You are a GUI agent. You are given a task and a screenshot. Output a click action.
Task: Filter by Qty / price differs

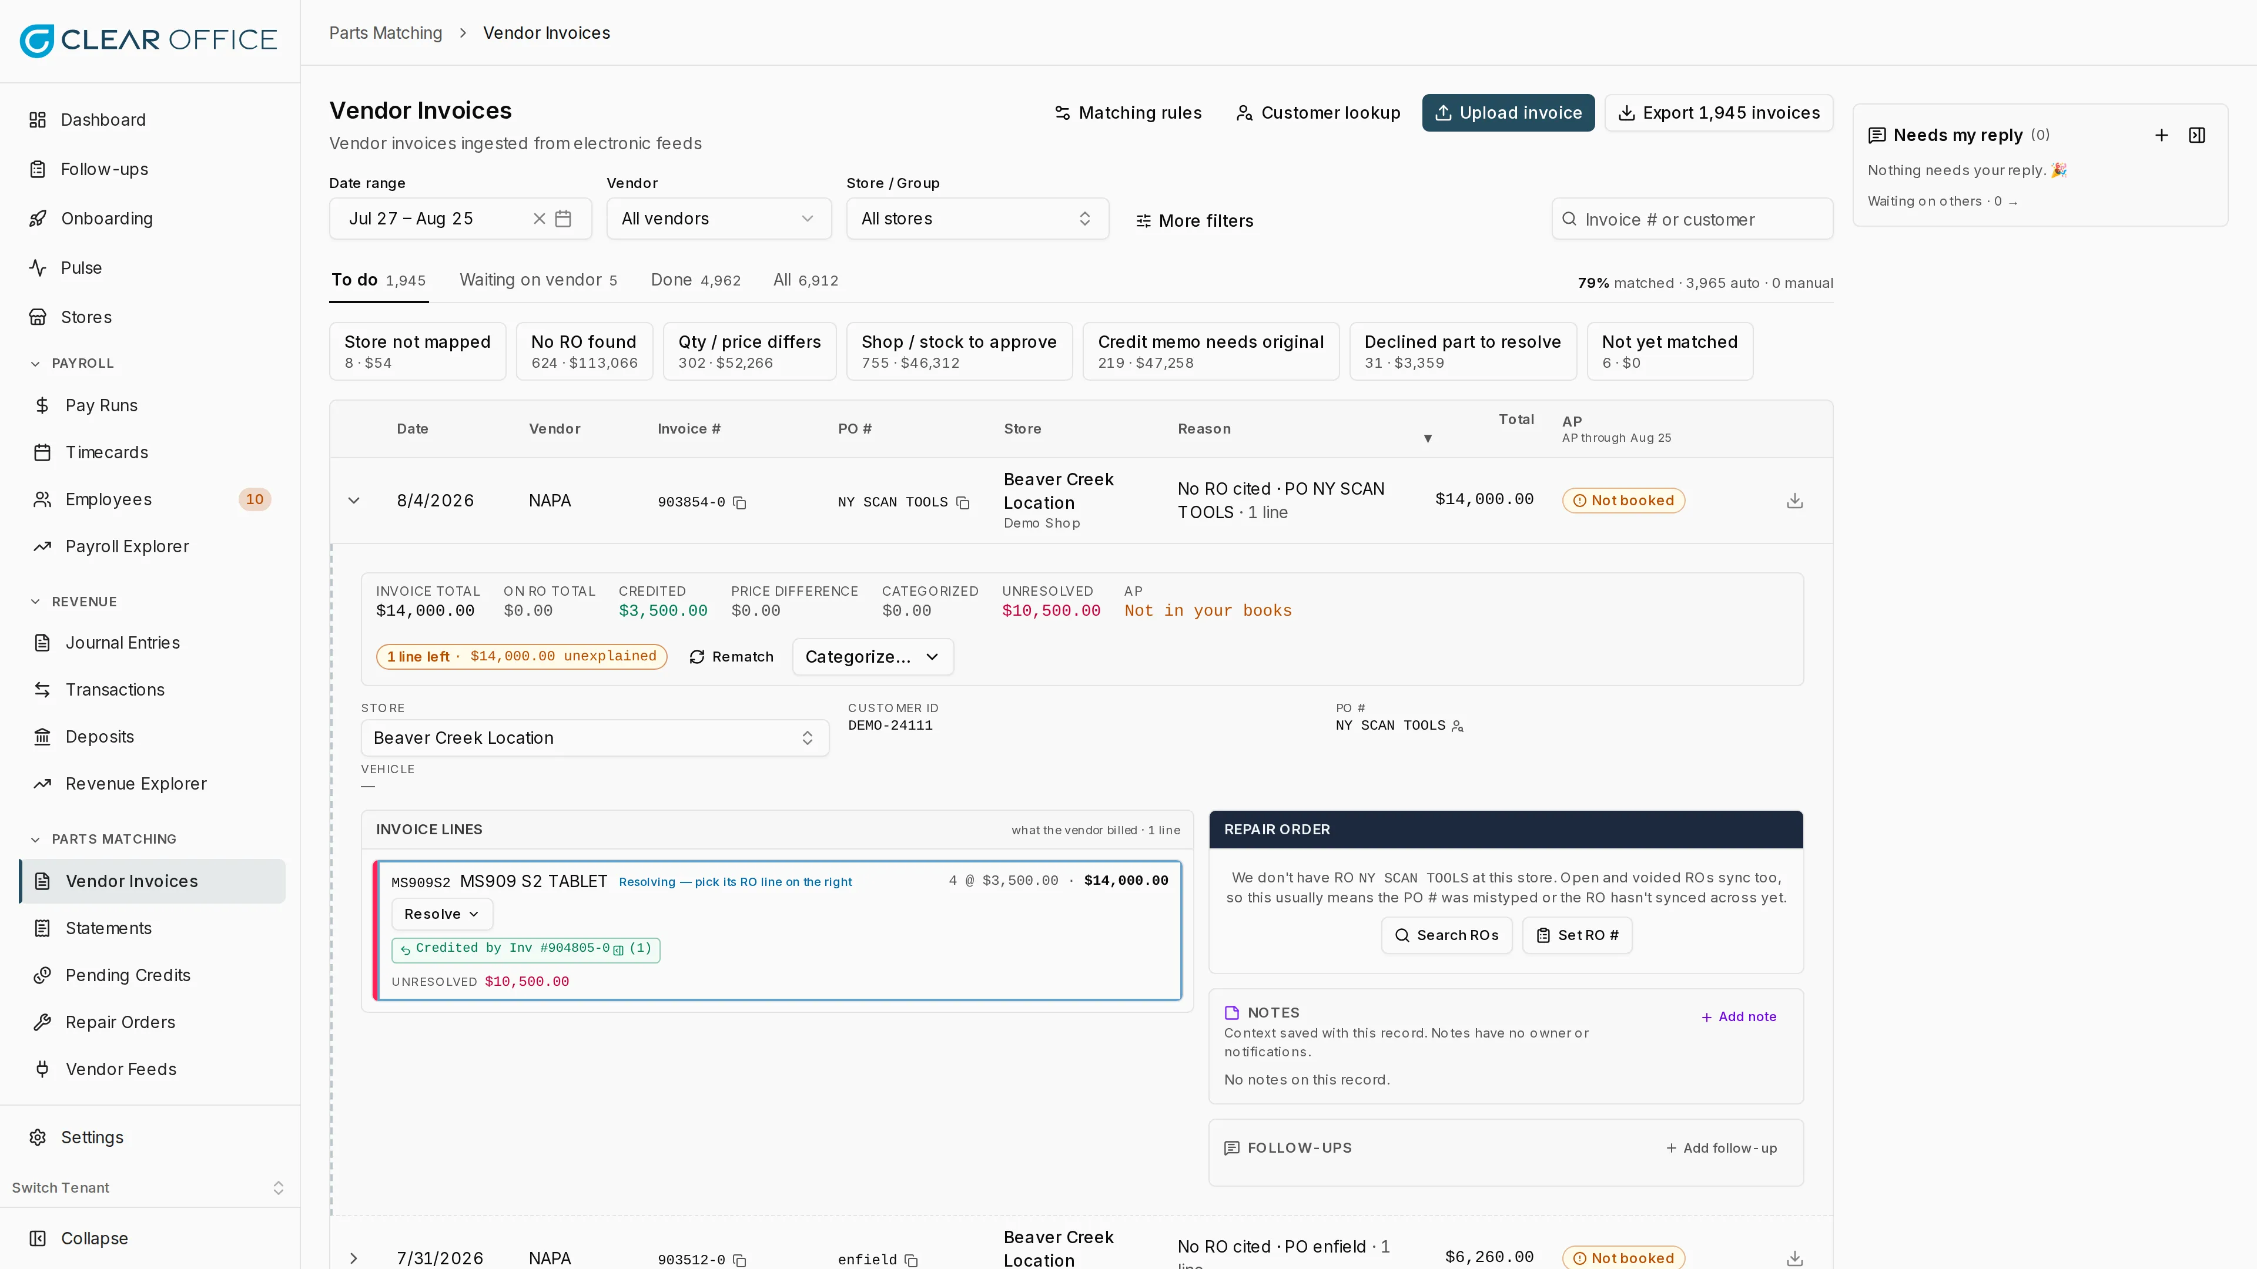(749, 351)
